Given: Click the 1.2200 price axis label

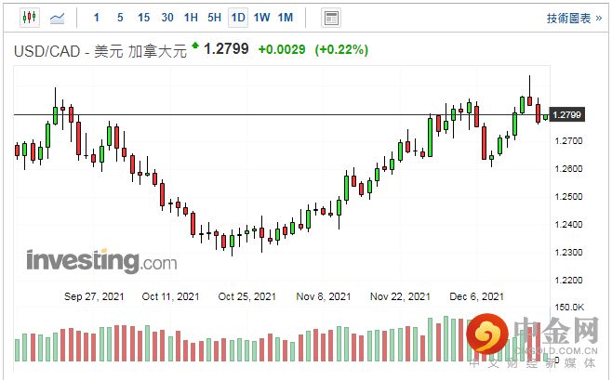Looking at the screenshot, I should [568, 281].
